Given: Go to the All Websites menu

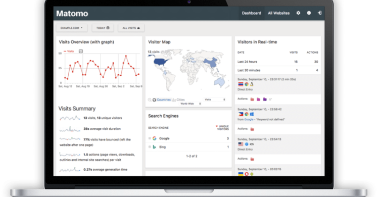Looking at the screenshot, I should pos(278,13).
